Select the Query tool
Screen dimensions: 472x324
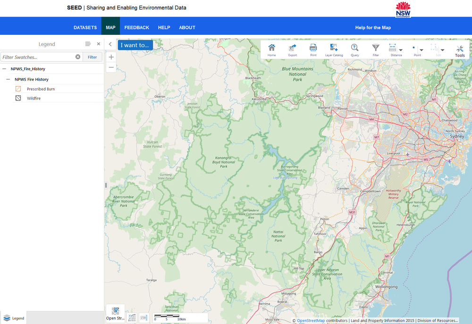(x=354, y=50)
